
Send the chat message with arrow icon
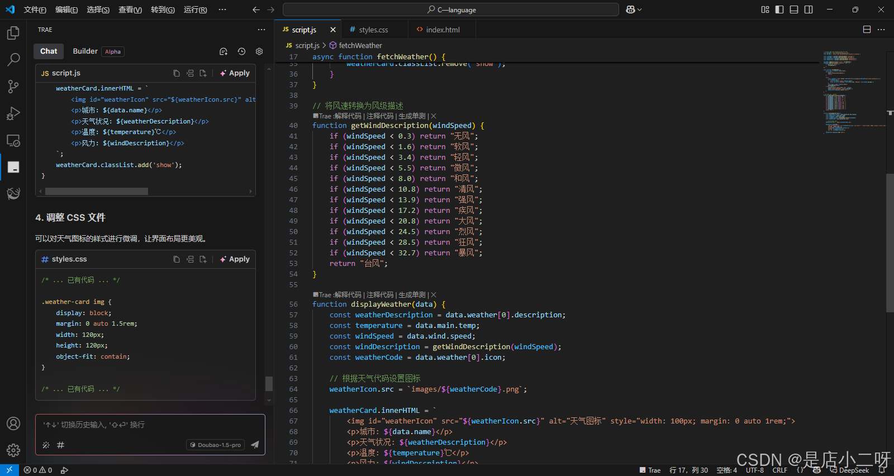coord(255,445)
